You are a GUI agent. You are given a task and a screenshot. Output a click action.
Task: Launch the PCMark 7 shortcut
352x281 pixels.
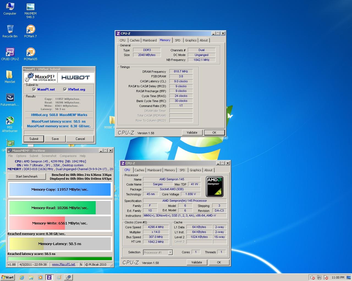30,31
